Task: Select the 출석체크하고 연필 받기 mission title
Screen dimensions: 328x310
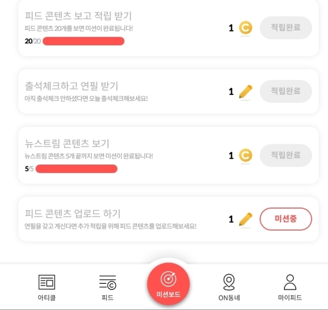Action: pyautogui.click(x=72, y=86)
